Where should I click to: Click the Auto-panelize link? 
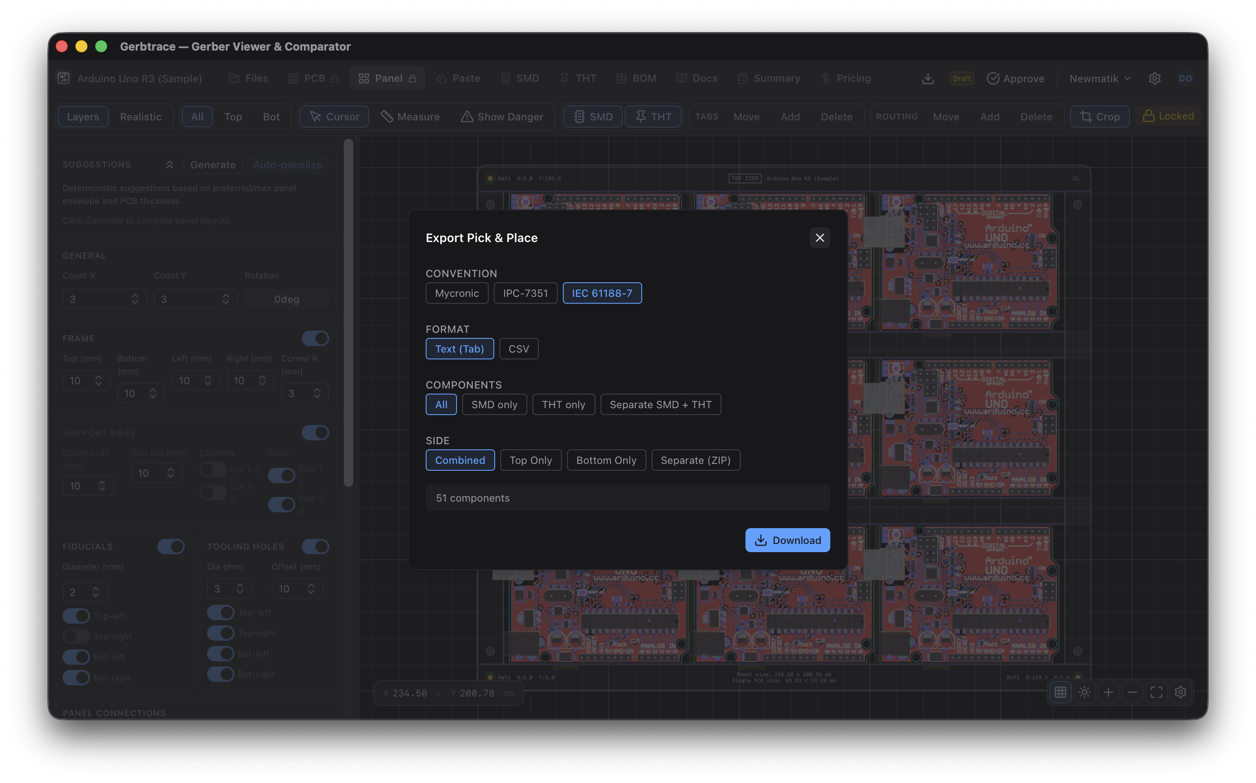tap(288, 164)
